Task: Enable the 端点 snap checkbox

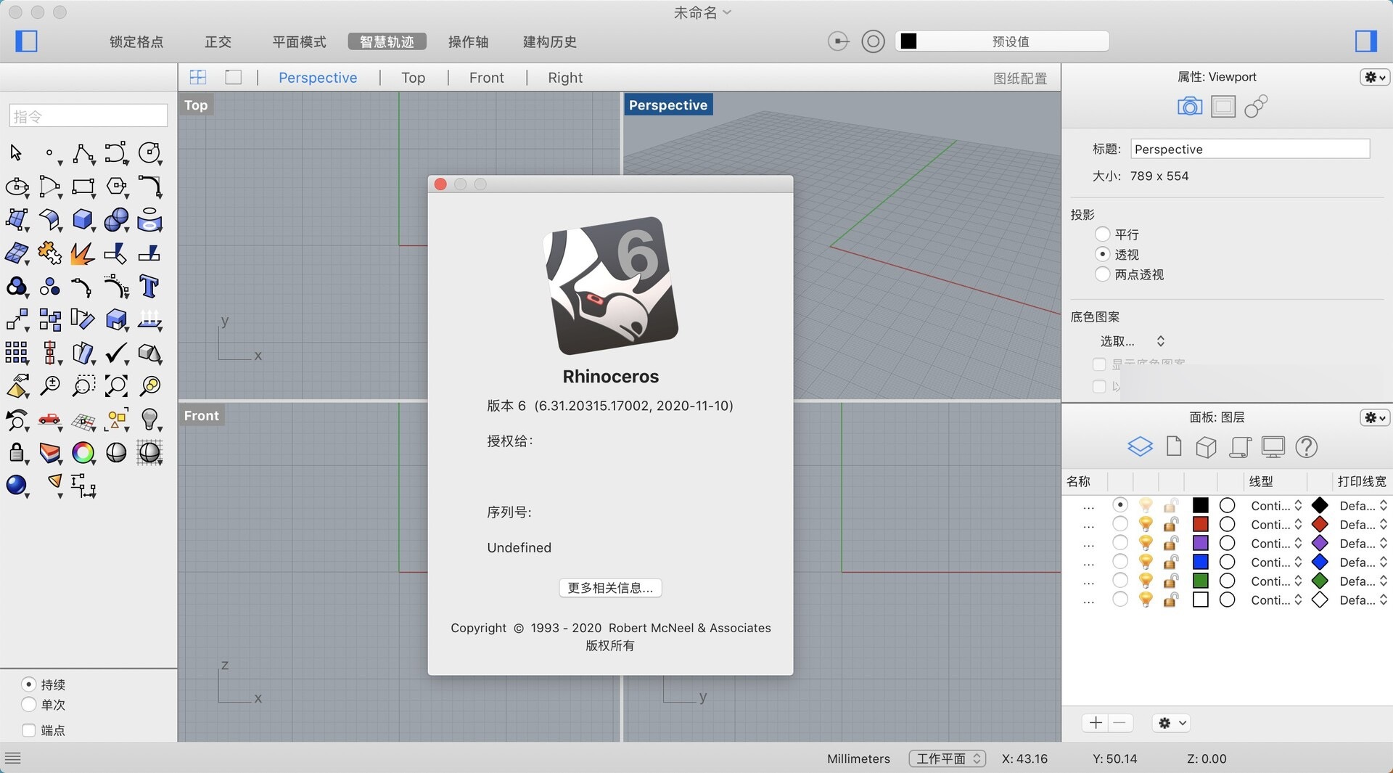Action: point(29,730)
